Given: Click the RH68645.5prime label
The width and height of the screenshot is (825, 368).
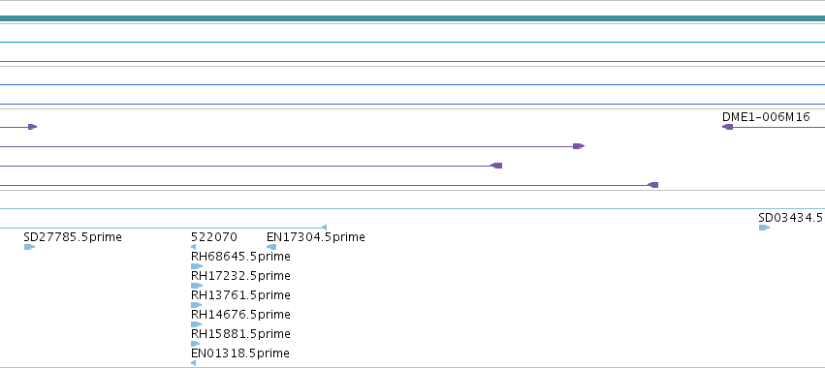Looking at the screenshot, I should pos(240,257).
